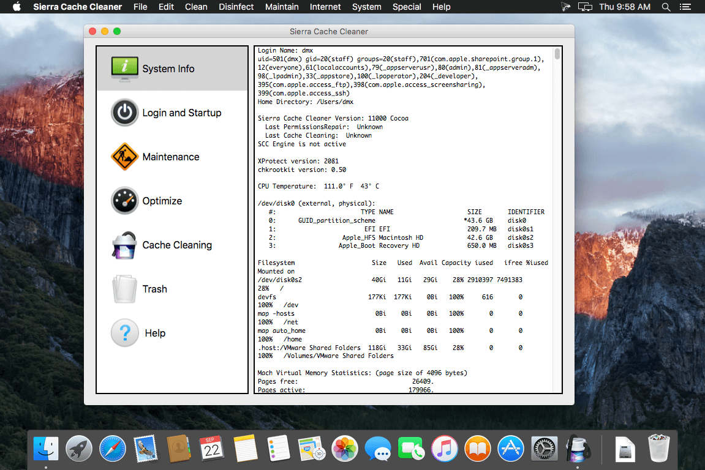Viewport: 705px width, 470px height.
Task: Open the Maintenance warning-sign icon
Action: pyautogui.click(x=124, y=157)
